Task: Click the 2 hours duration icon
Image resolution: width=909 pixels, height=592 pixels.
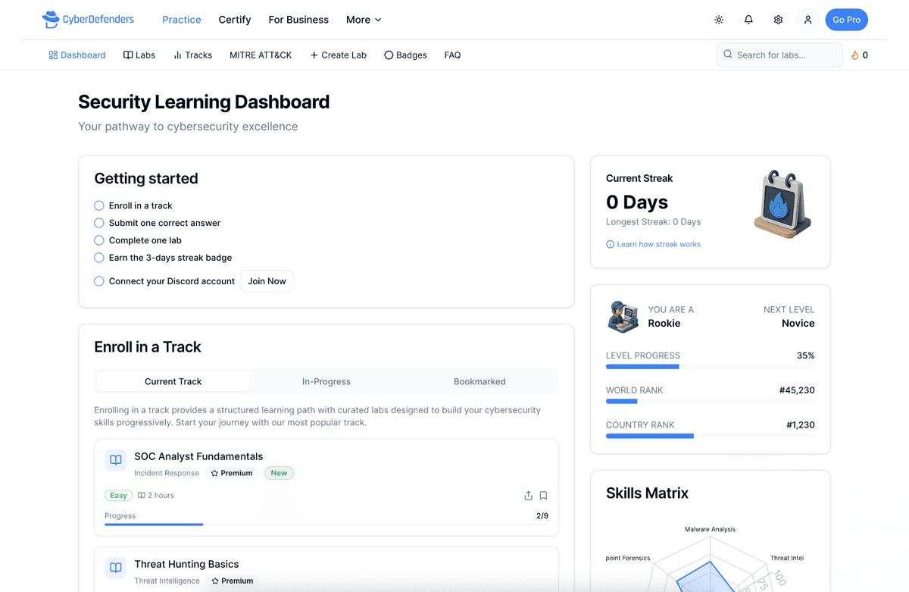Action: click(x=141, y=496)
